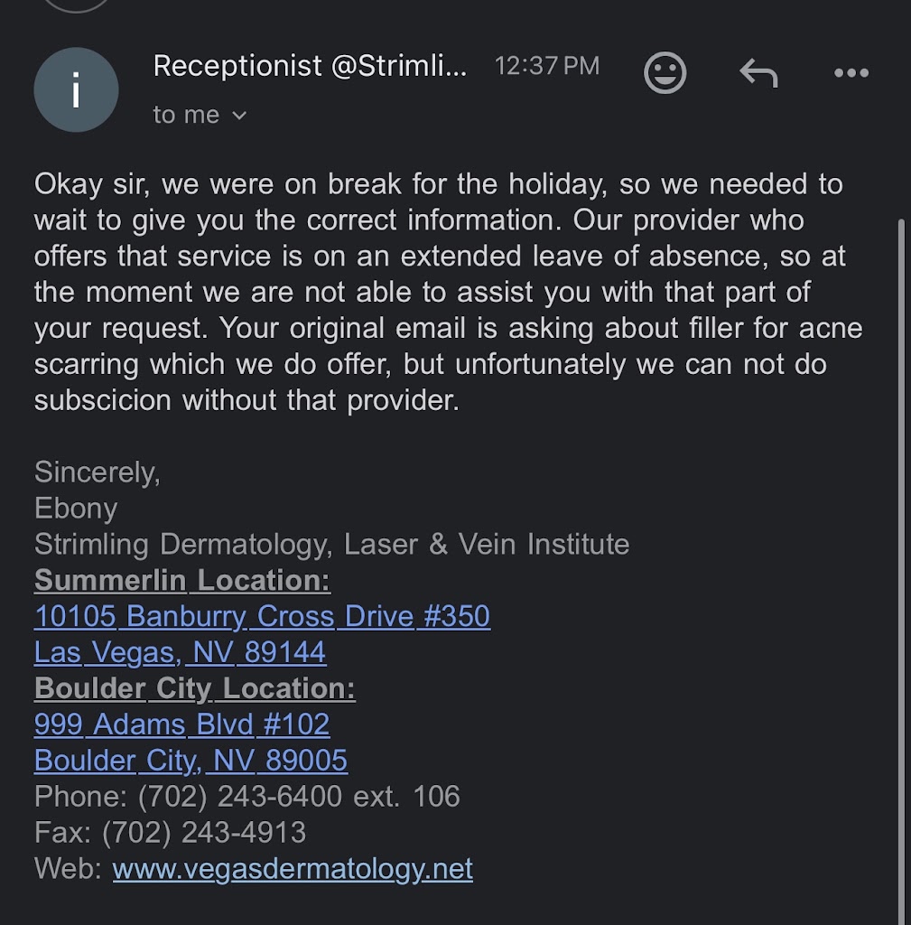Visit the www.vegasdermatology.net website link

293,868
